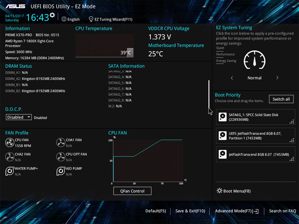Select SATA6G_1 SPCC Solid State Disk boot item
The width and height of the screenshot is (299, 224).
click(x=255, y=117)
